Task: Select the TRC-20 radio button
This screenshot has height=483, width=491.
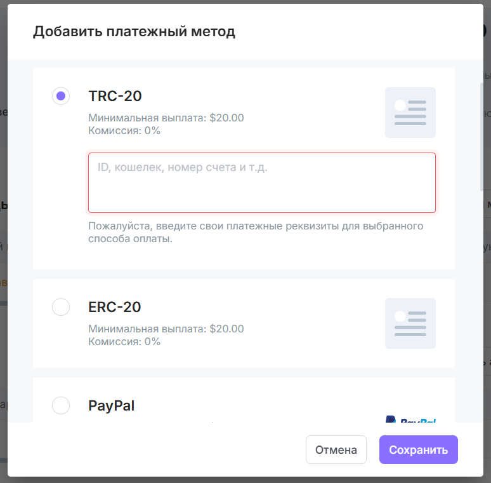Action: pyautogui.click(x=61, y=96)
